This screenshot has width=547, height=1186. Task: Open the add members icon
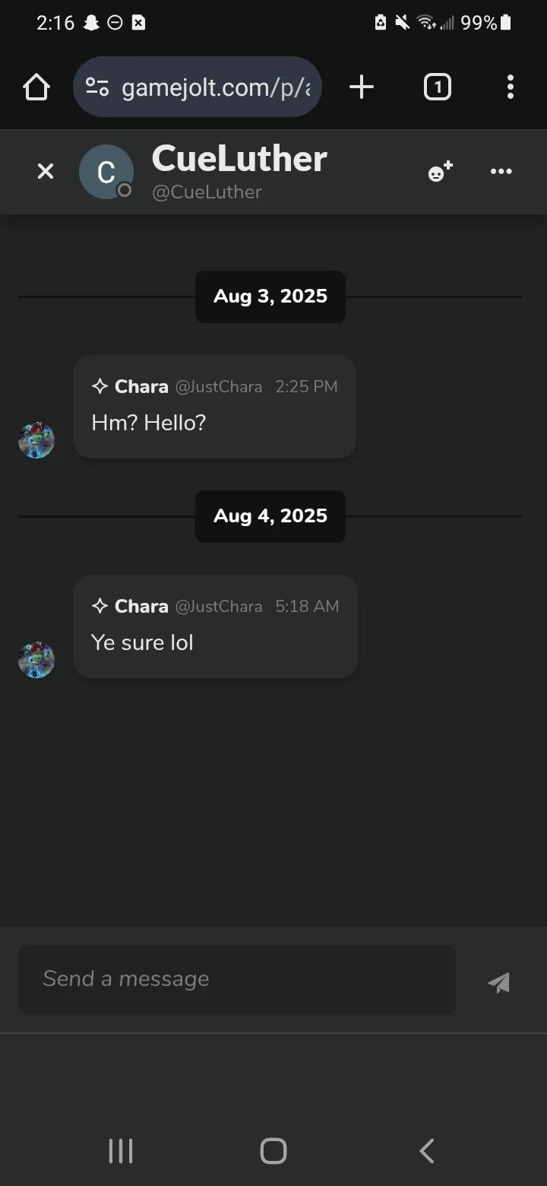click(440, 172)
